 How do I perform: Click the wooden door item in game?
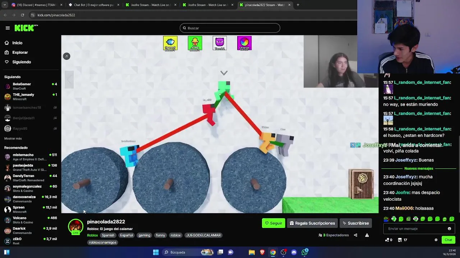coord(361,184)
